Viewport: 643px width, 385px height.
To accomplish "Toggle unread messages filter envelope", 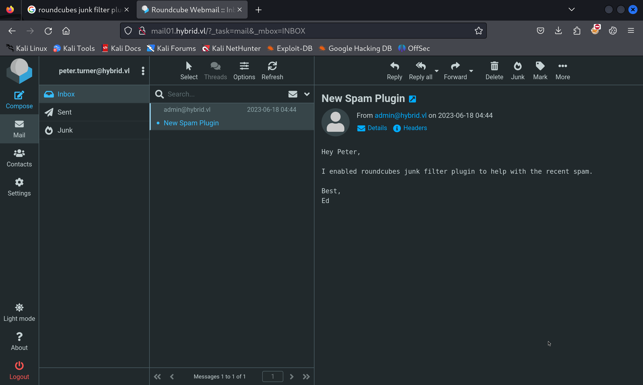I will [293, 94].
